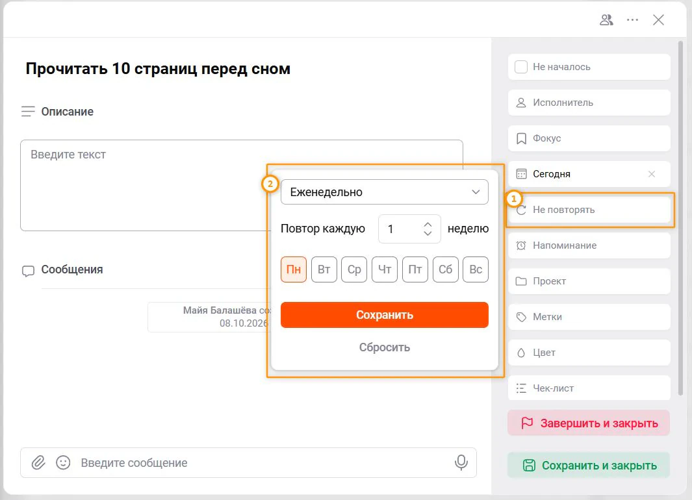Toggle the Сб weekday button

(445, 269)
